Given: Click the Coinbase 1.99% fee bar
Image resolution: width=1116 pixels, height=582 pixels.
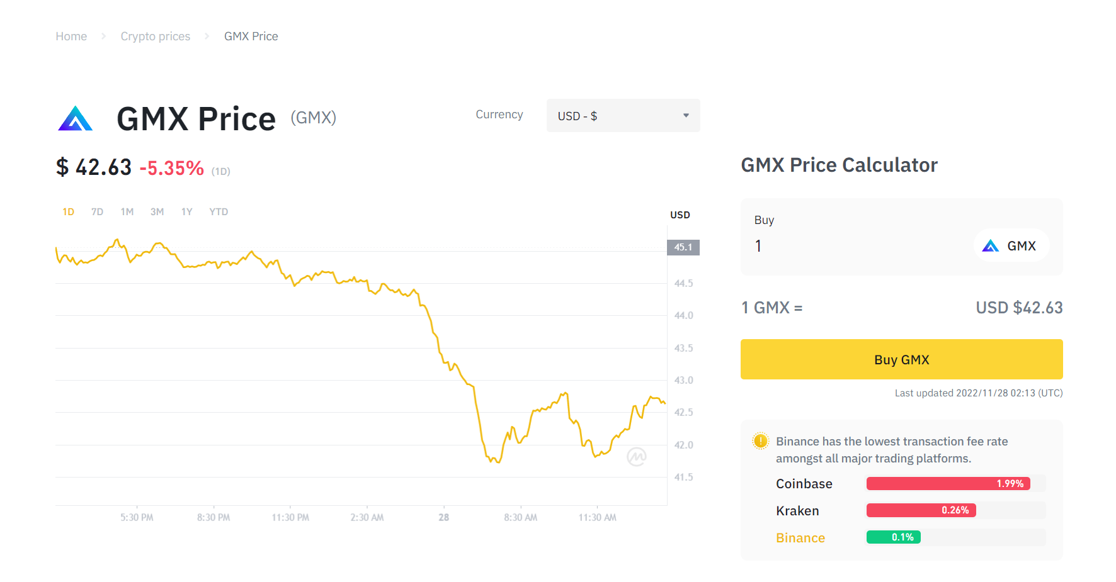Looking at the screenshot, I should pos(948,484).
